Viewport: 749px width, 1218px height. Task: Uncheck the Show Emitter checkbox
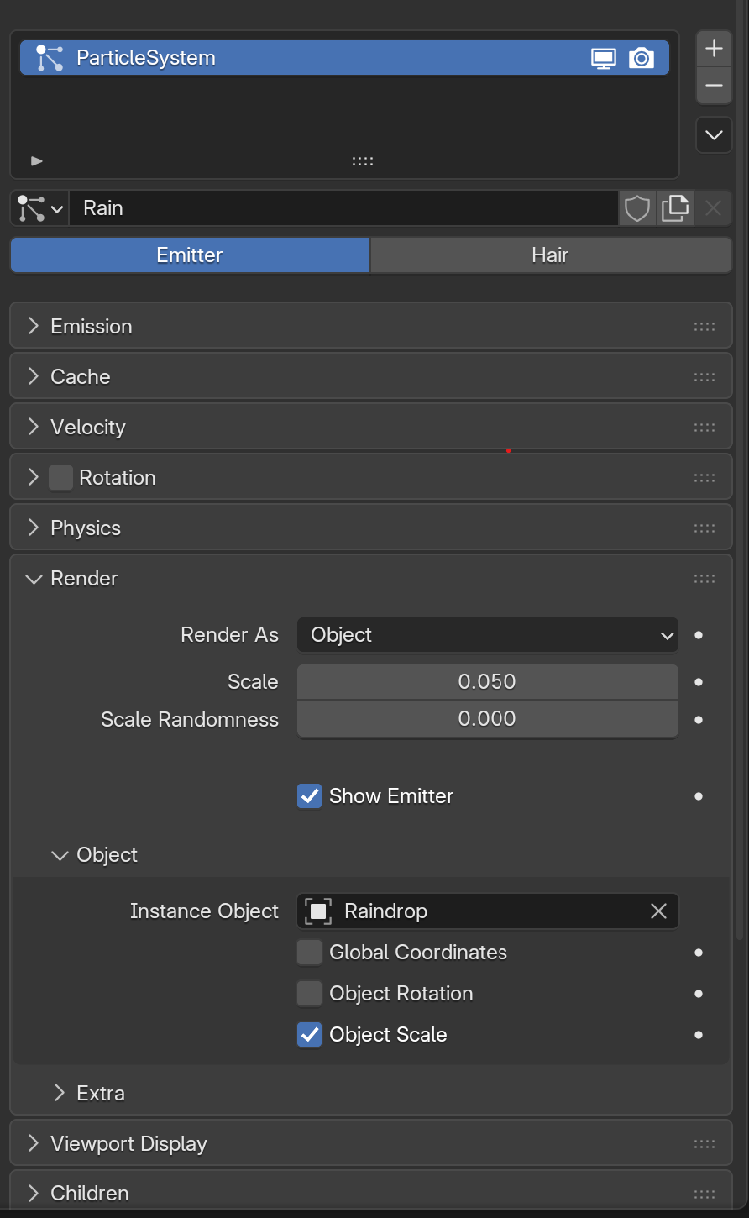pyautogui.click(x=310, y=795)
